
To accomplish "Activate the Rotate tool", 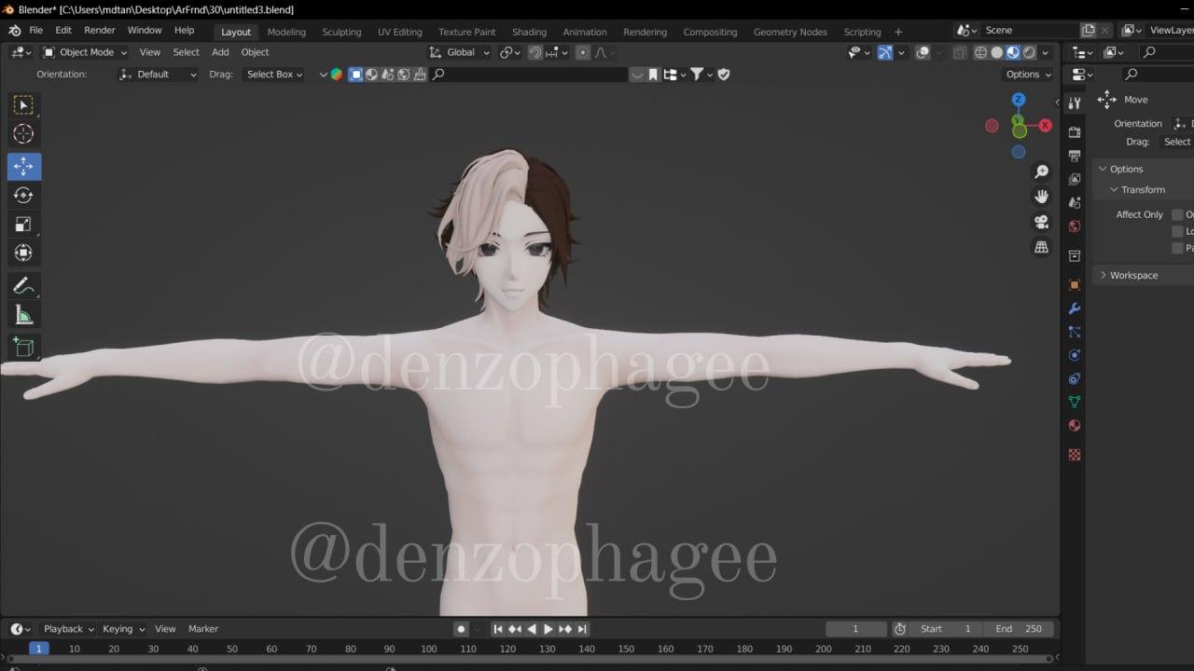I will tap(23, 195).
